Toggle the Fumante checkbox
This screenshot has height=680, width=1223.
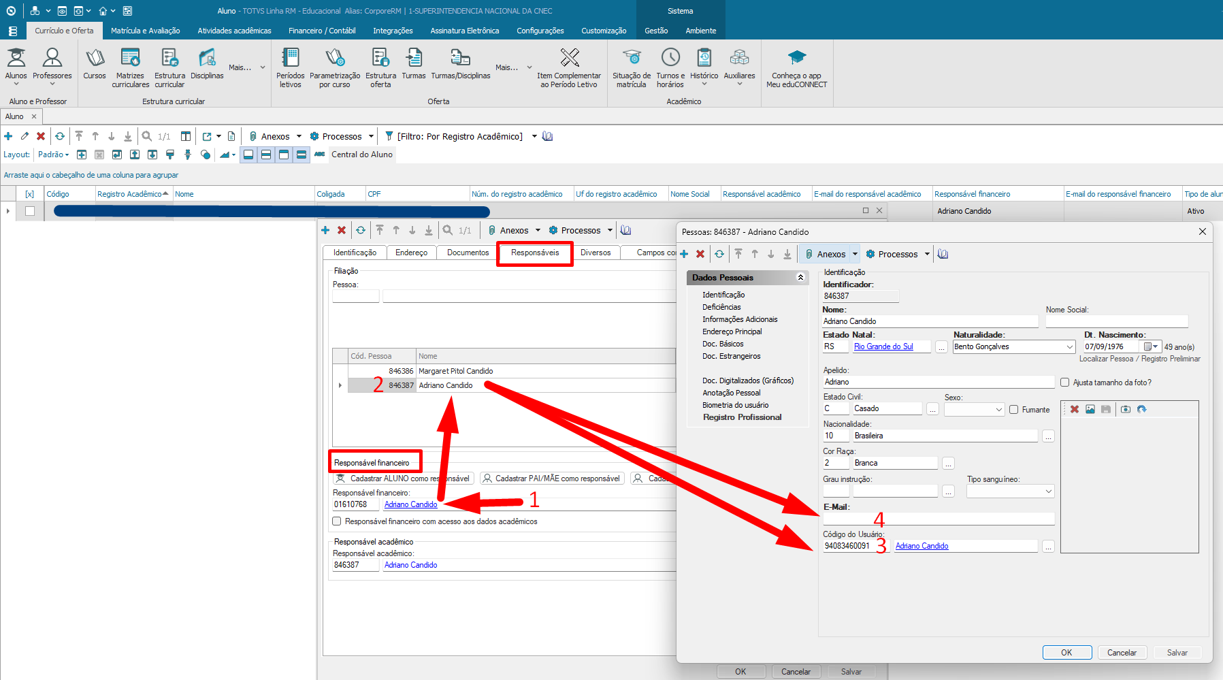[1014, 410]
